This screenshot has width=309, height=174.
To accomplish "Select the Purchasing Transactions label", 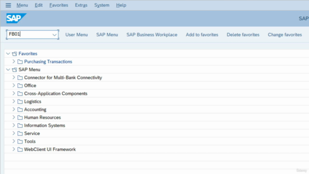I will click(x=48, y=62).
